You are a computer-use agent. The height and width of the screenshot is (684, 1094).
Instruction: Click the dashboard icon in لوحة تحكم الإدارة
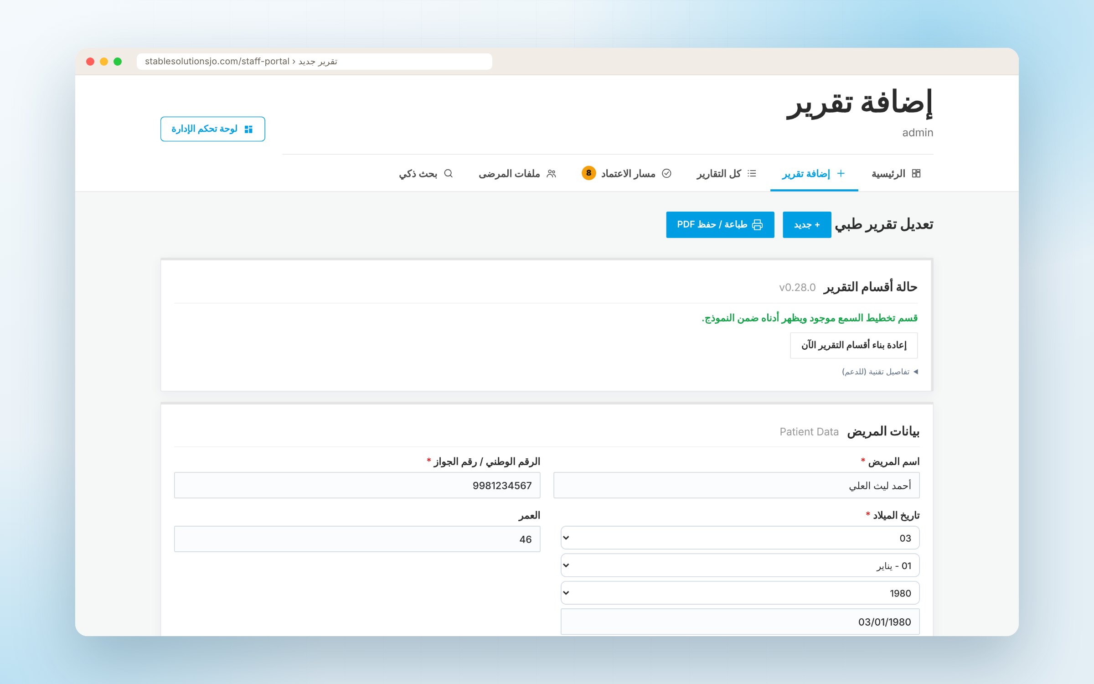pos(248,130)
